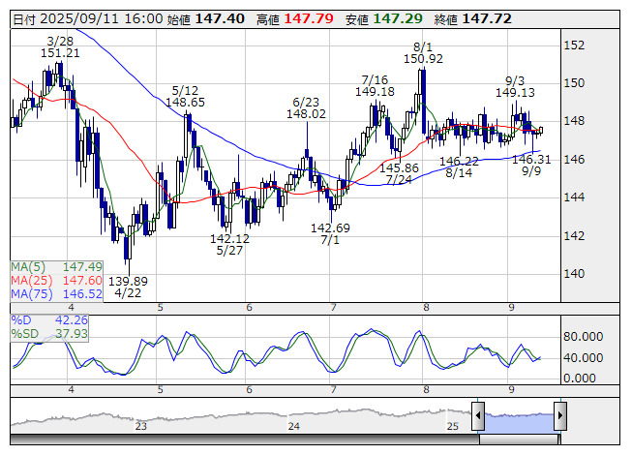Viewport: 632px width, 455px height.
Task: Click year 23 in the navigator overview
Action: pyautogui.click(x=141, y=425)
